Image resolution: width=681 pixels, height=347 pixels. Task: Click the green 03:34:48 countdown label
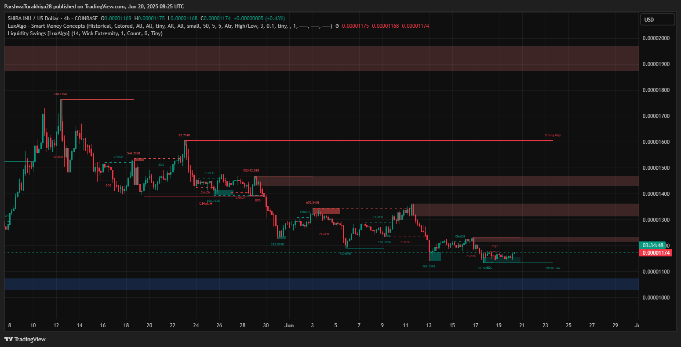tap(652, 245)
